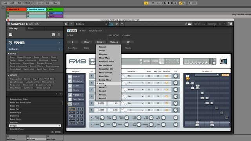Click the Ableton stop button
The width and height of the screenshot is (251, 141).
tap(169, 3)
